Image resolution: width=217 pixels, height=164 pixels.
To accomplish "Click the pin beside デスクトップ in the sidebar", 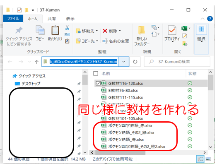I will click(x=79, y=84).
